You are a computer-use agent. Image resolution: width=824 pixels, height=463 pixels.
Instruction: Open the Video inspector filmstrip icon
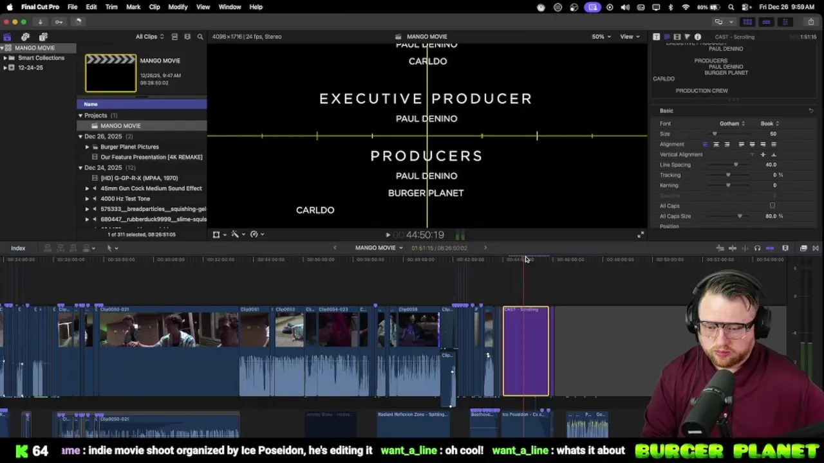tap(677, 37)
